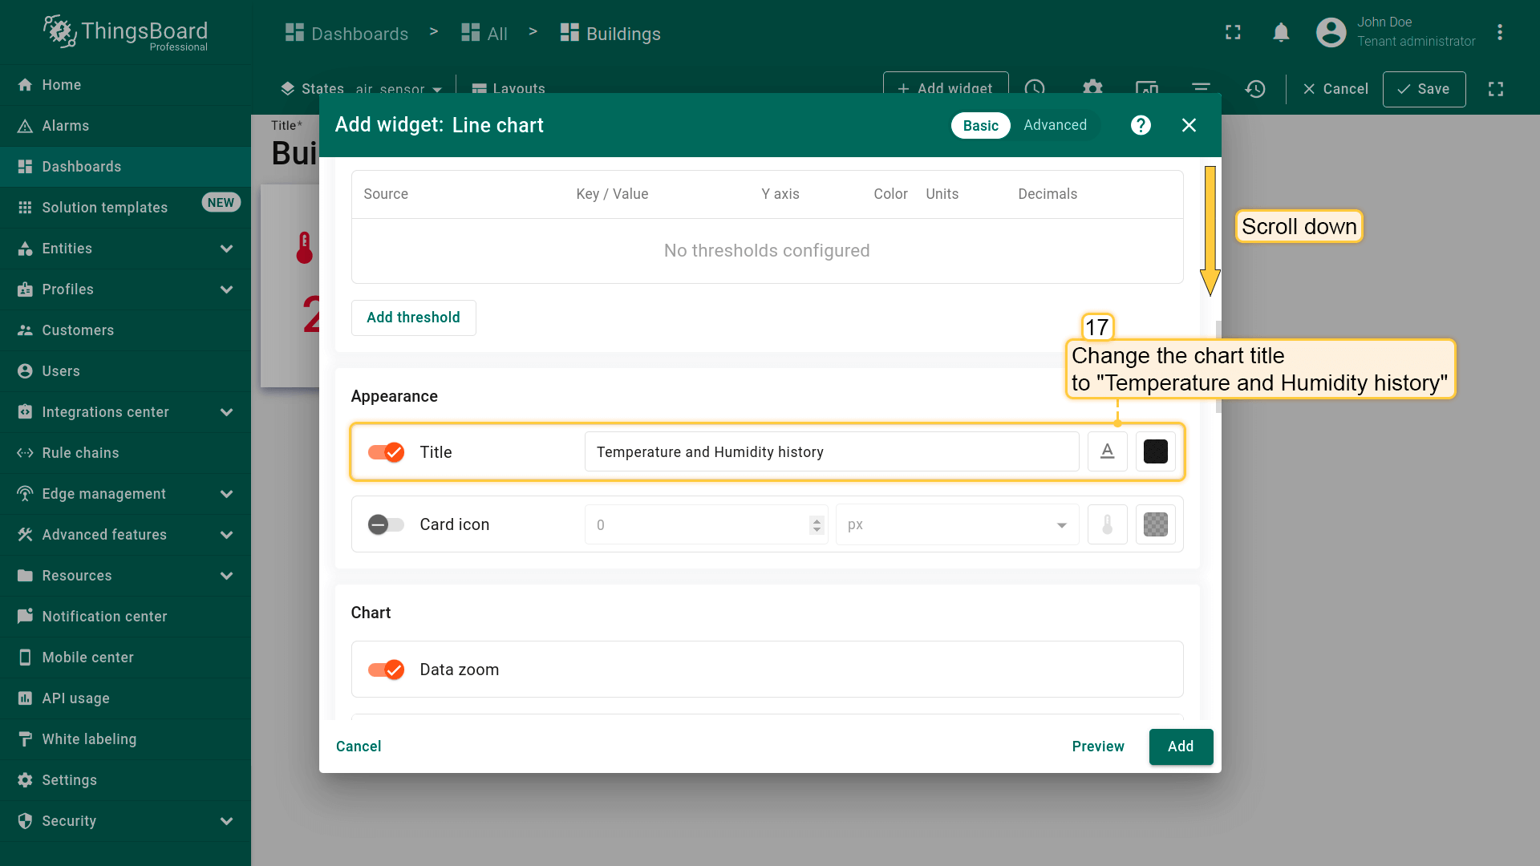Open widget help question mark icon
1540x866 pixels.
[x=1141, y=125]
